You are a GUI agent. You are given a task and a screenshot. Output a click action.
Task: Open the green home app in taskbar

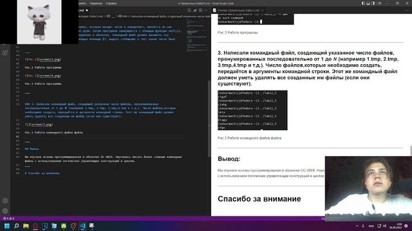pyautogui.click(x=64, y=226)
